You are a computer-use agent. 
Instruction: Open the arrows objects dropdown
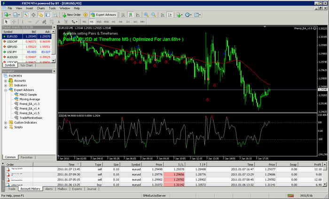click(x=74, y=22)
